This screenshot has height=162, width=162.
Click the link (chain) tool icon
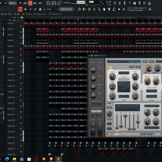click(x=35, y=9)
